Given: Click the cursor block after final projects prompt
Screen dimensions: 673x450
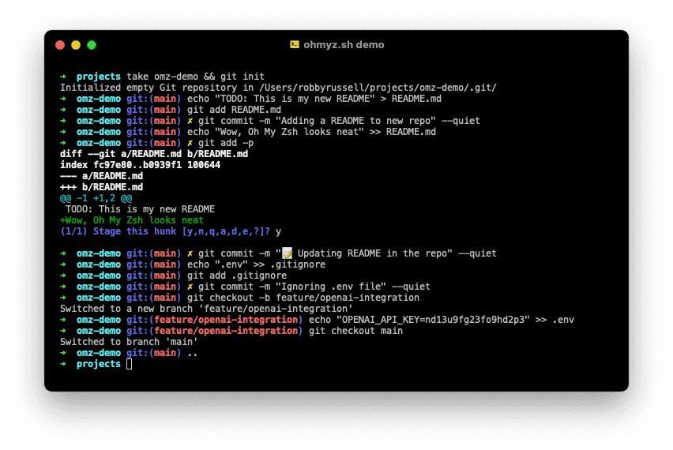Looking at the screenshot, I should [x=130, y=364].
